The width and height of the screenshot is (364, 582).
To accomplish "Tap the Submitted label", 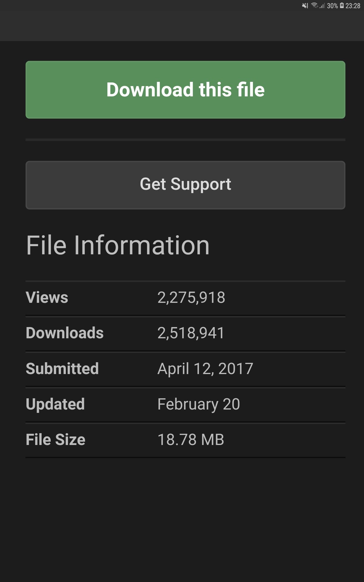I will pyautogui.click(x=62, y=369).
